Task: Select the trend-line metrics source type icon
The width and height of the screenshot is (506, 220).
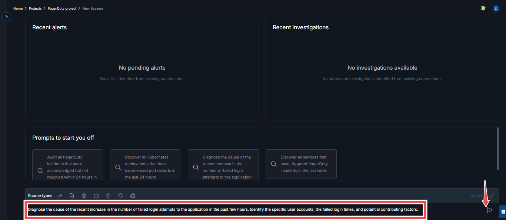Action: [x=60, y=196]
